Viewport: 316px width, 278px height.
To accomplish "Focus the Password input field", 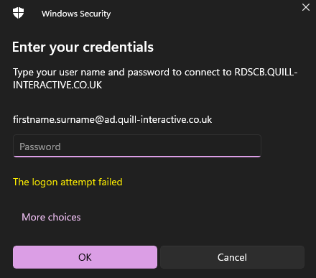I will tap(137, 146).
